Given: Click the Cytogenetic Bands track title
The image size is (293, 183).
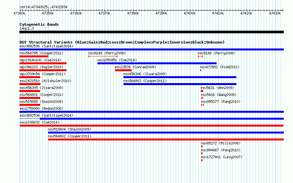Looking at the screenshot, I should (39, 24).
